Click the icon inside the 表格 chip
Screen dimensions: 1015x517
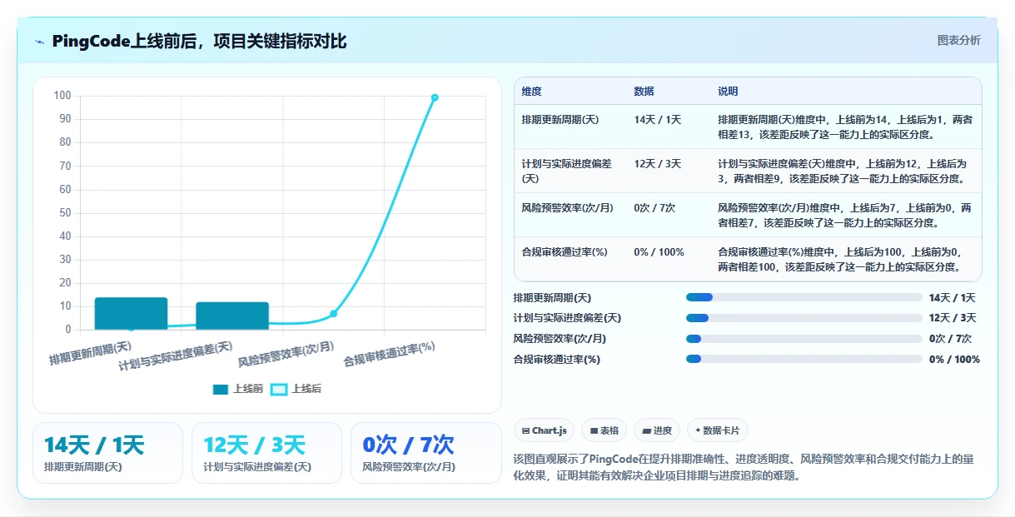click(x=594, y=430)
